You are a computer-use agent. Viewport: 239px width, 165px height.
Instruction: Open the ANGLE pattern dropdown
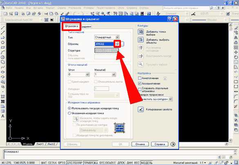[x=117, y=44]
